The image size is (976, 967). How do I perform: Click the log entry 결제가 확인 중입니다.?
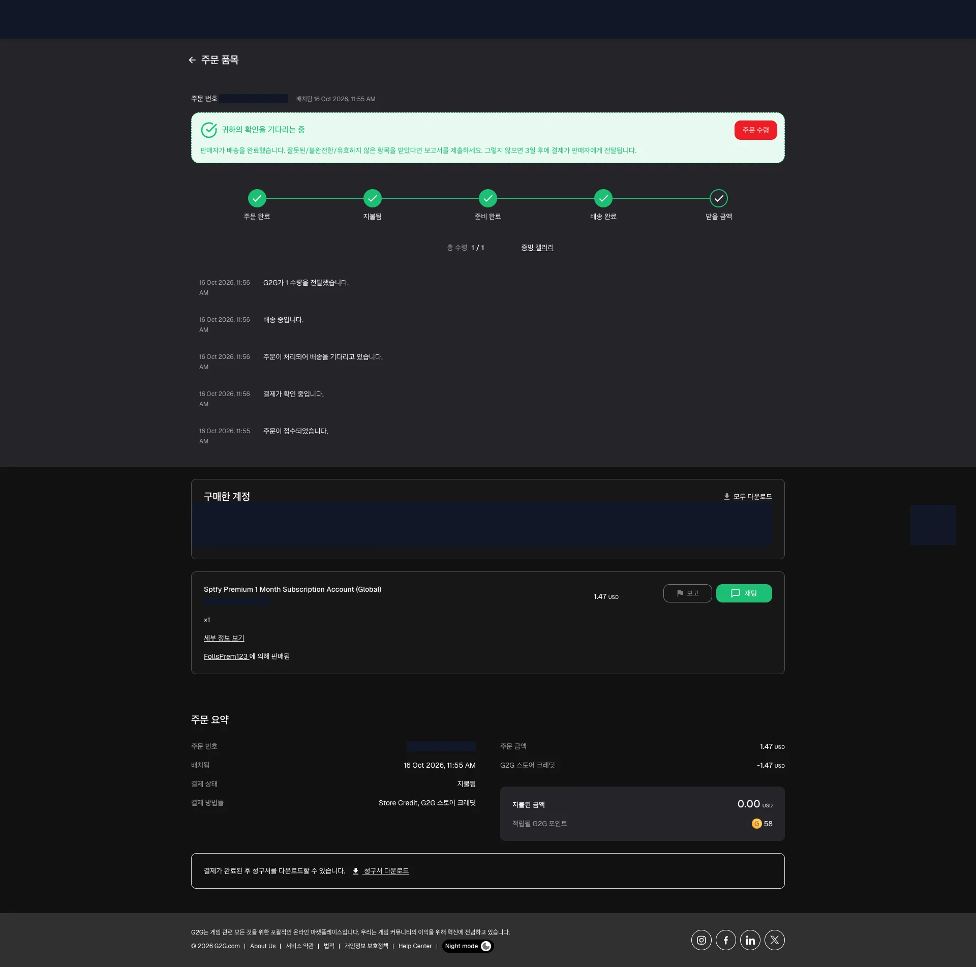293,394
